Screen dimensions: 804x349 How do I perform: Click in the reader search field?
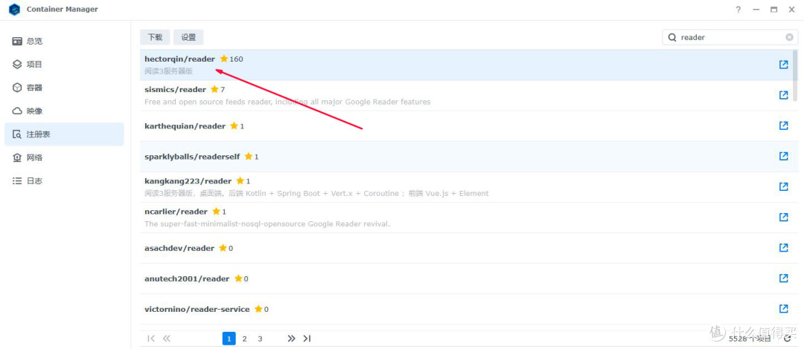(730, 37)
